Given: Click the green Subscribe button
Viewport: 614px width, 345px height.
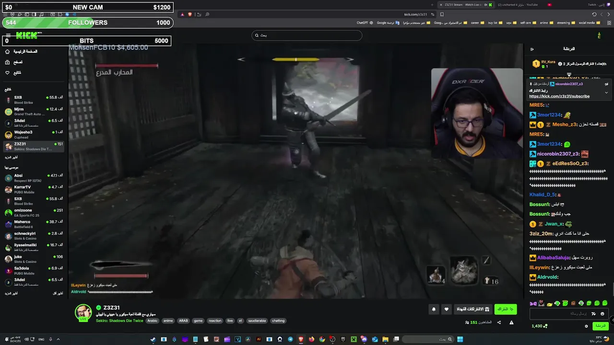Looking at the screenshot, I should pos(506,309).
